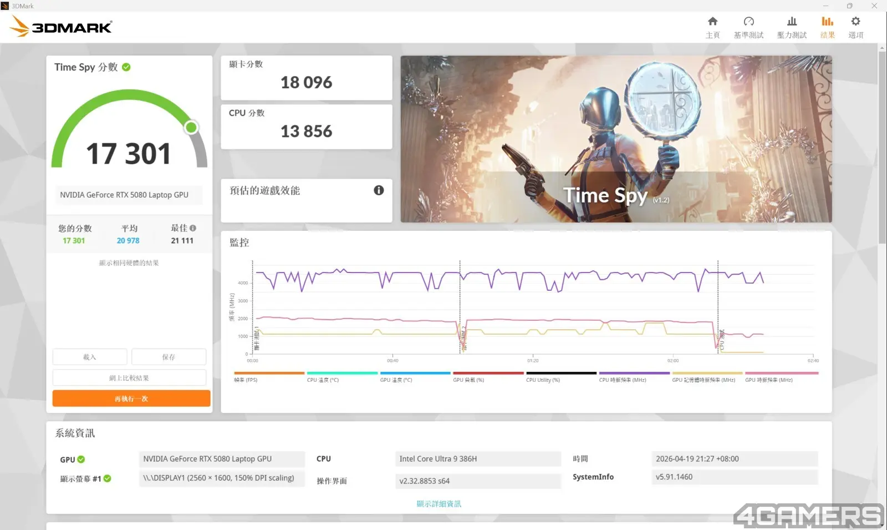This screenshot has width=887, height=530.
Task: Open the 選項 options gear
Action: pyautogui.click(x=856, y=27)
